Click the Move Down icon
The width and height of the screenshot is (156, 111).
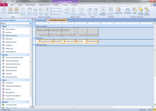(95, 11)
